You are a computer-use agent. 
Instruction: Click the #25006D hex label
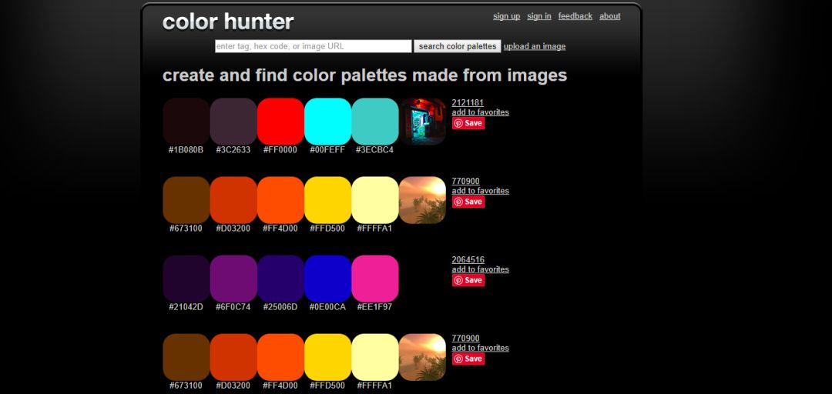pos(280,307)
